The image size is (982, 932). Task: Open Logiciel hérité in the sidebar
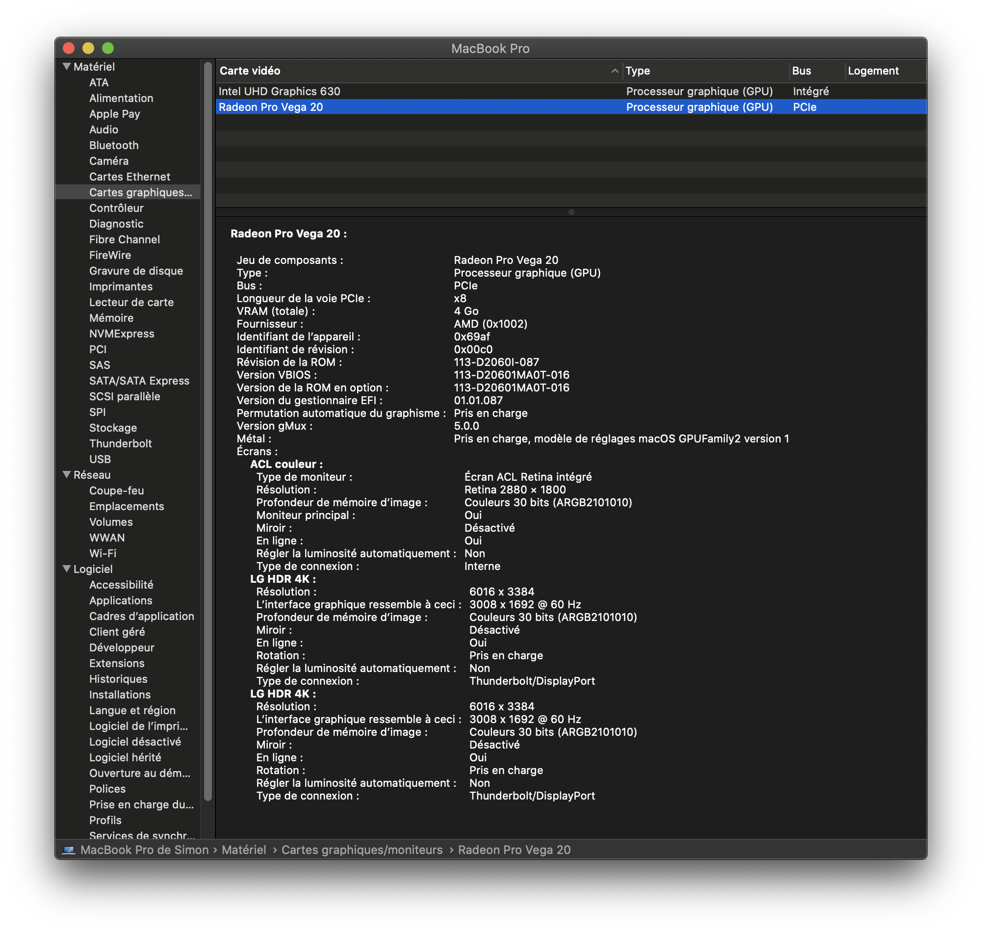point(125,758)
